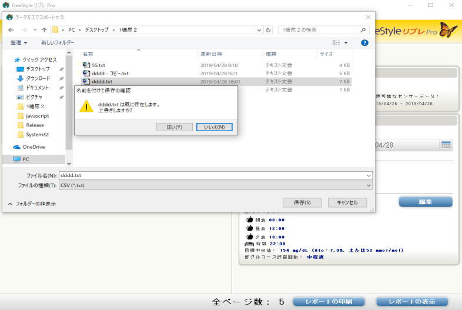This screenshot has width=462, height=310.
Task: Click the up-folder arrow icon
Action: pos(45,30)
